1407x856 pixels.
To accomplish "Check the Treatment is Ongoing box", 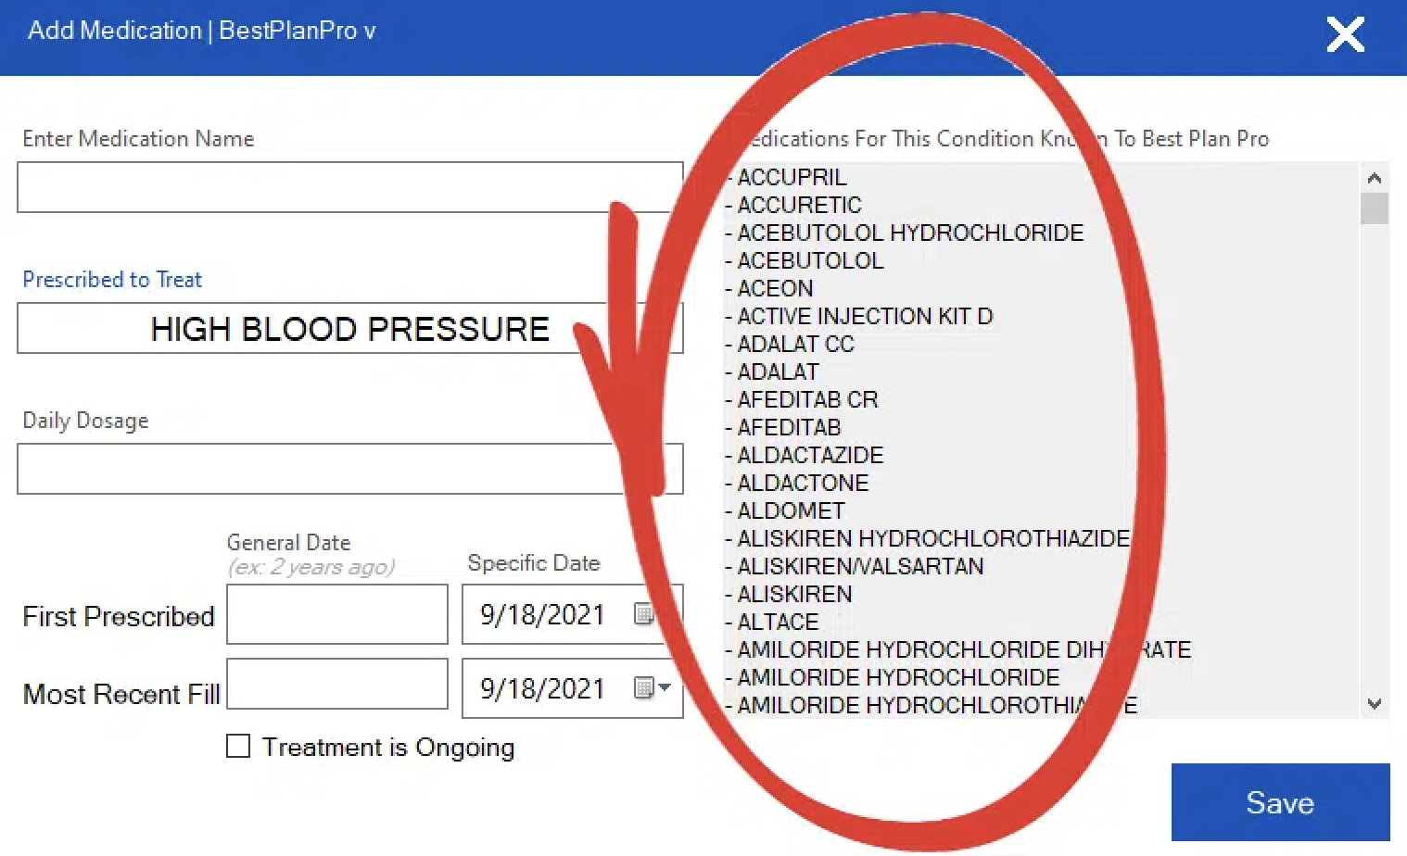I will (238, 747).
